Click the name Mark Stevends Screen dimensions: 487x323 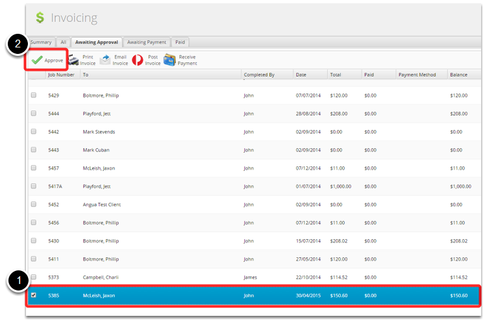(x=99, y=132)
